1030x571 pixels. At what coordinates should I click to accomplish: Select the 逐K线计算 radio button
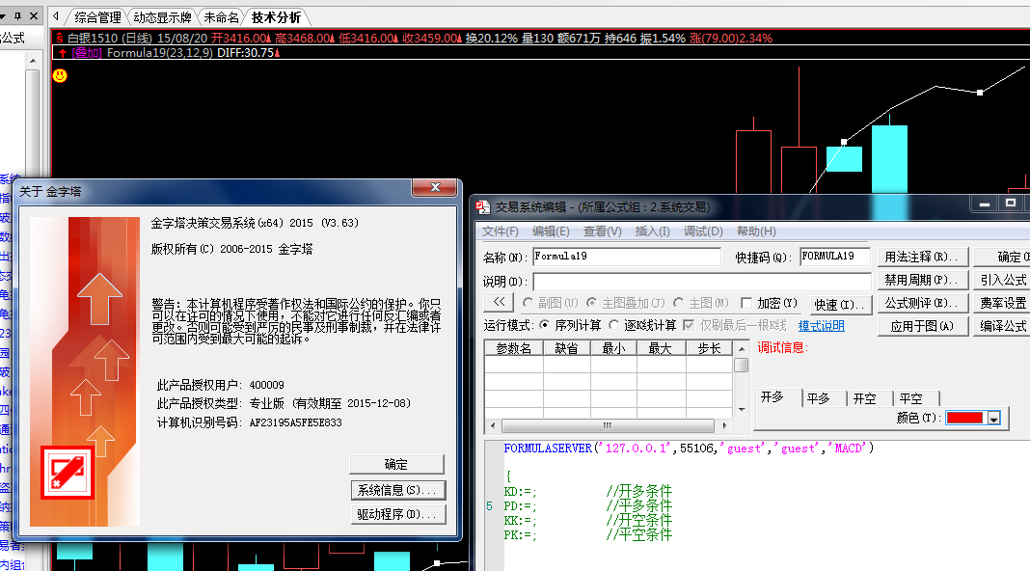point(614,326)
